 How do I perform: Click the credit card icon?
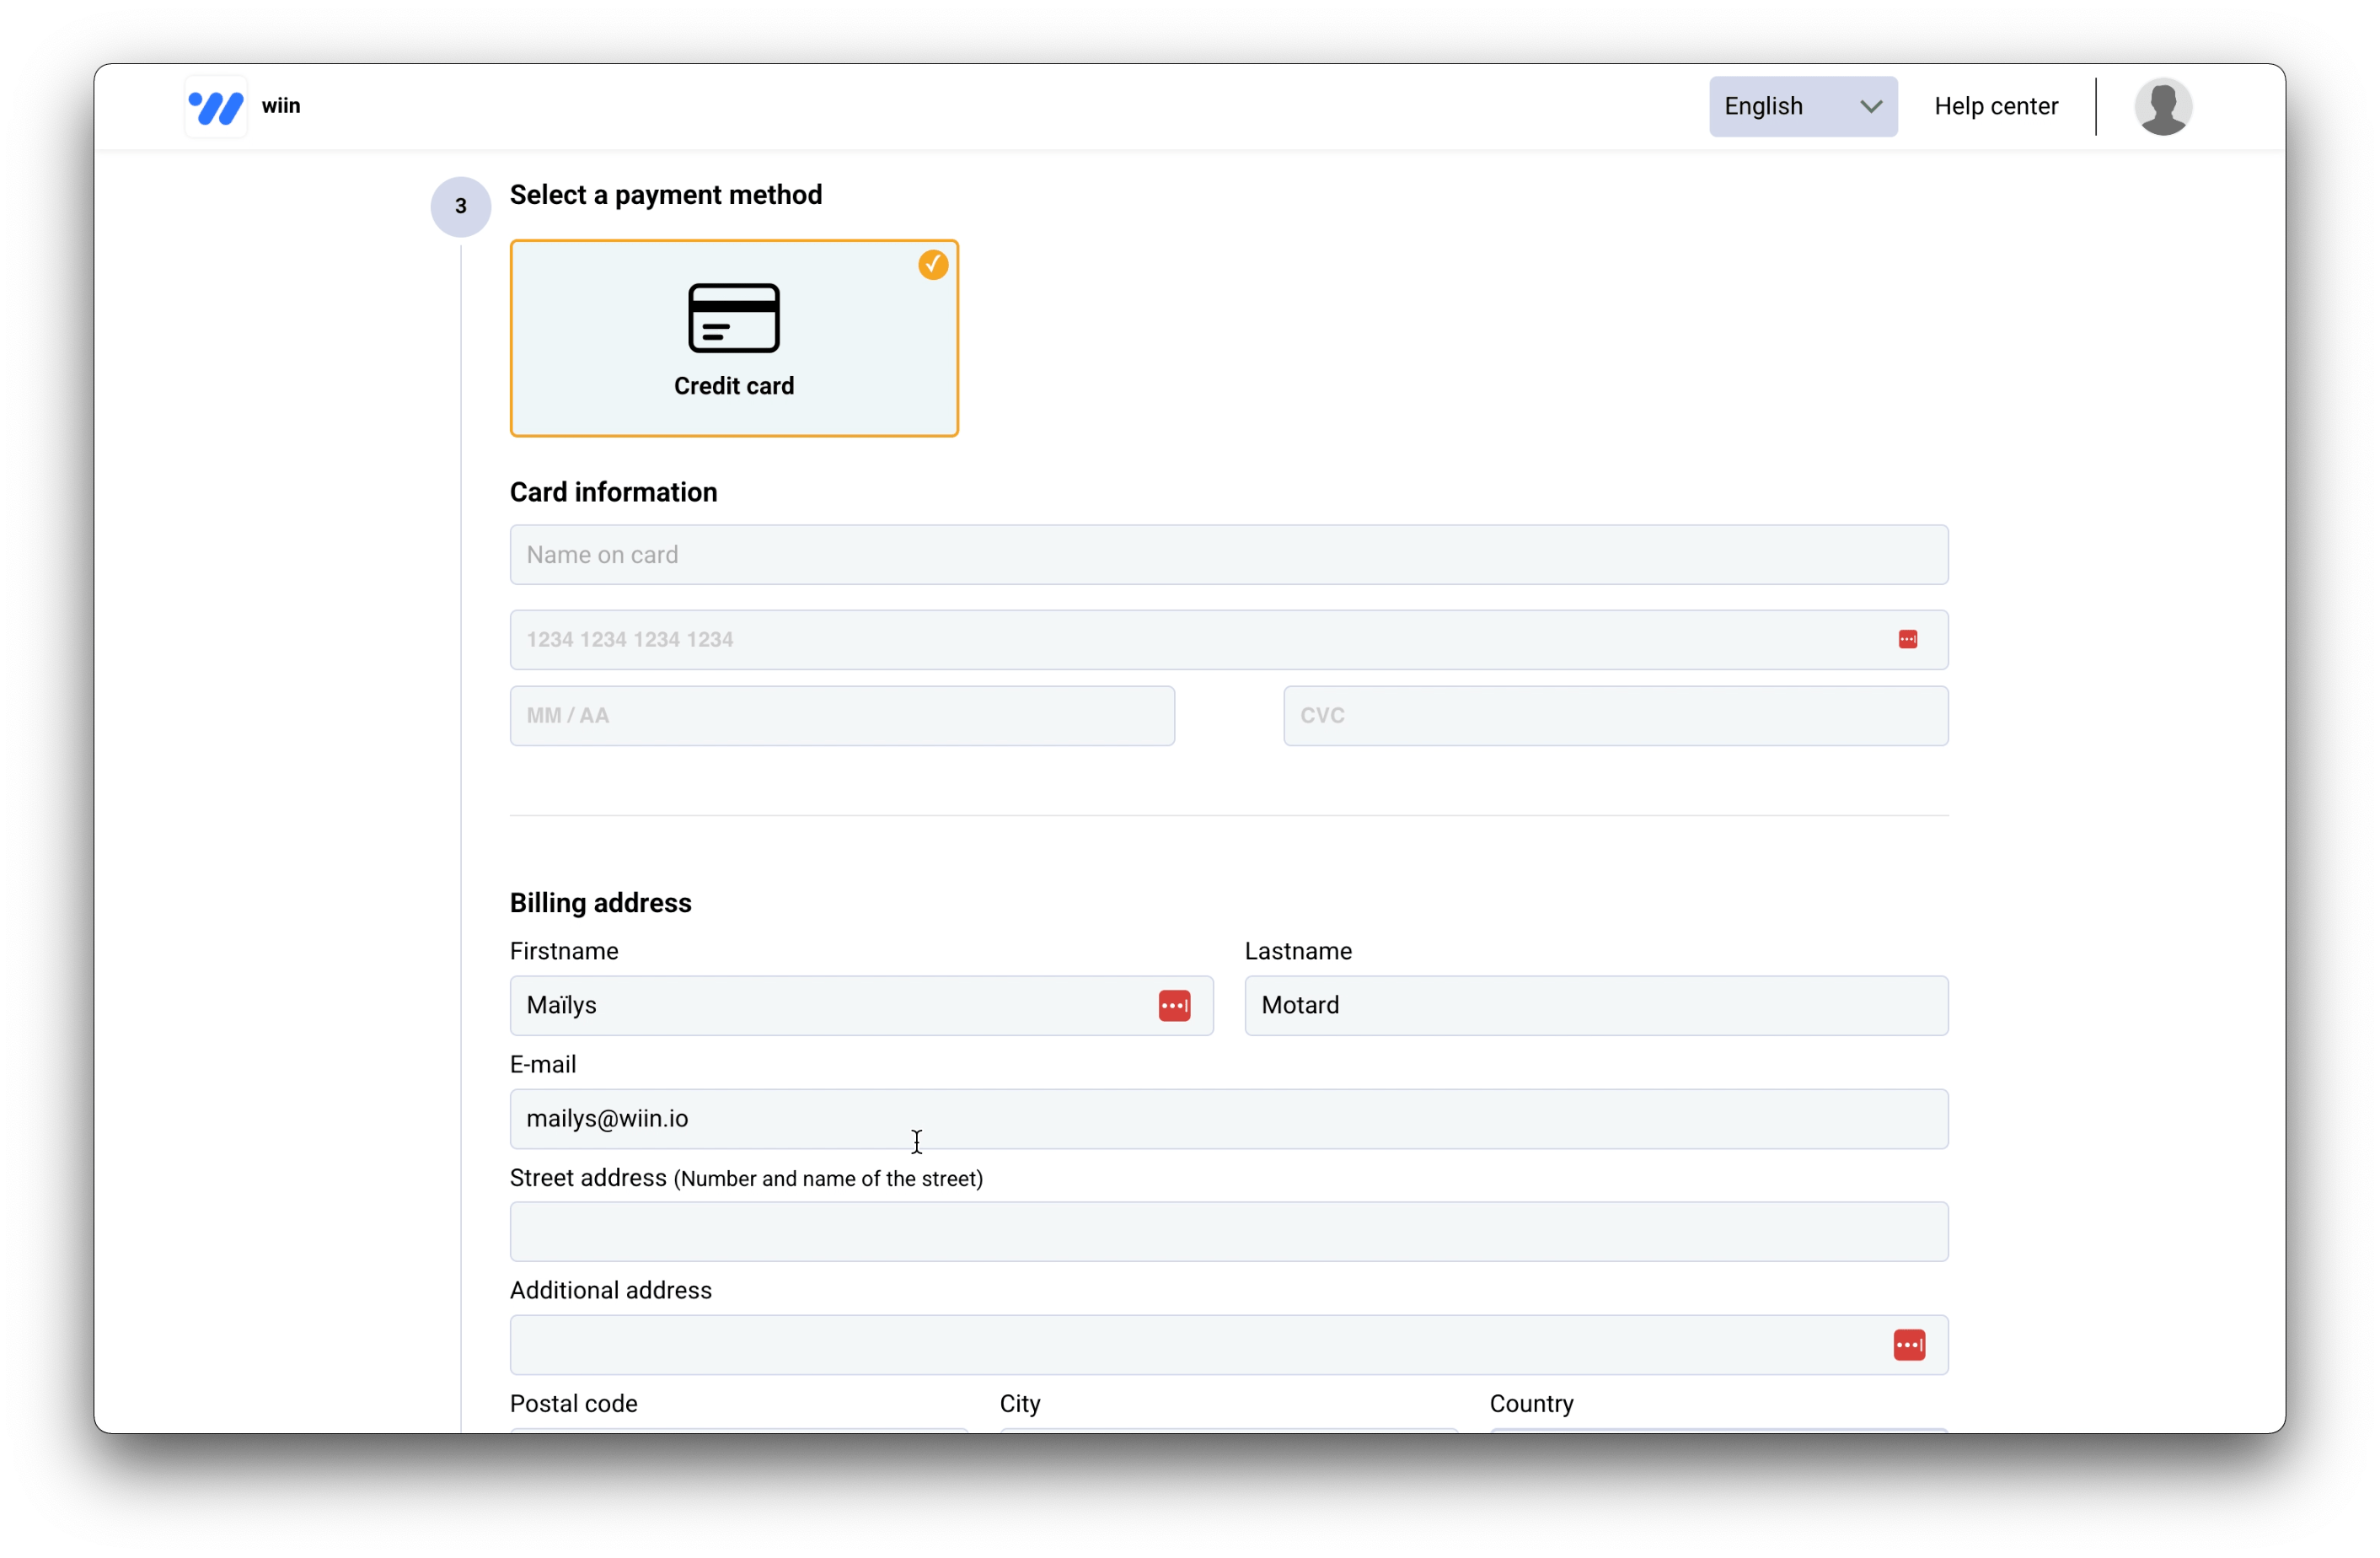(x=734, y=318)
